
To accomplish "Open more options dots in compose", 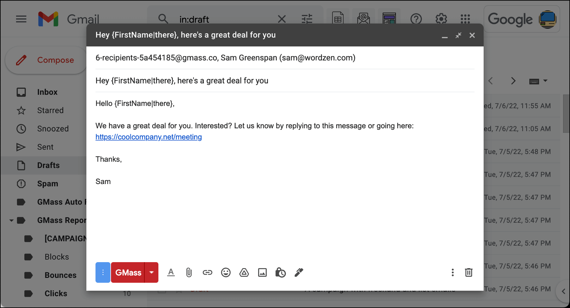I will 452,272.
